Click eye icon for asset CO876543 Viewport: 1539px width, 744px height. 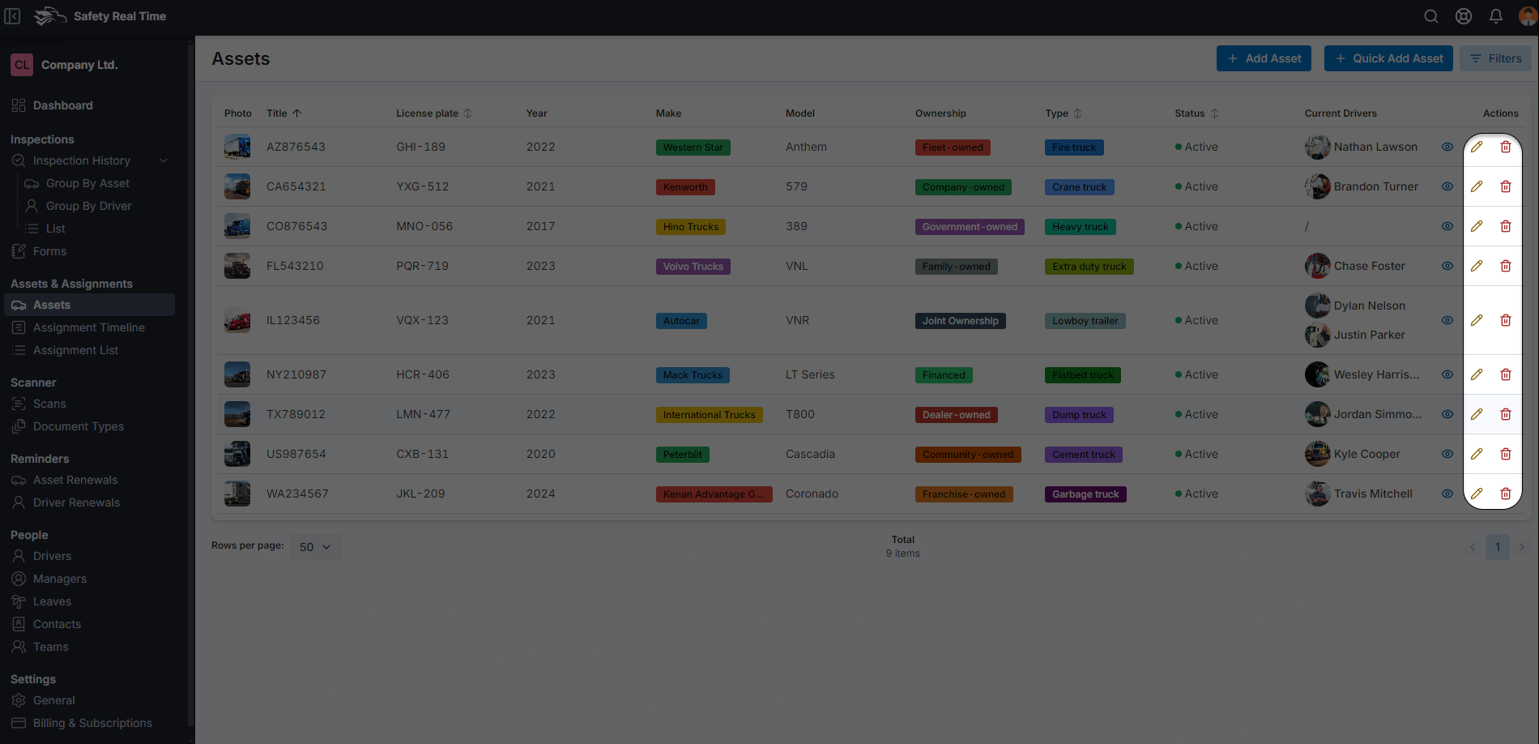[x=1447, y=226]
